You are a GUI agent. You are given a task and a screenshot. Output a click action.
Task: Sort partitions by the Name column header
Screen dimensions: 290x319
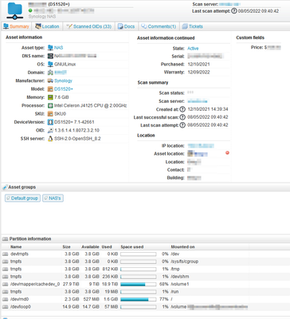(x=16, y=247)
